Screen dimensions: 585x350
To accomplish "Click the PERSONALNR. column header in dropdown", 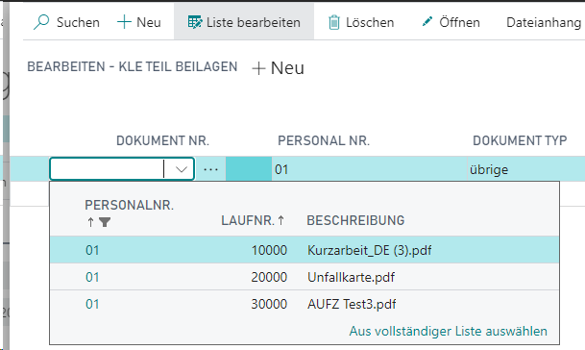I will pyautogui.click(x=129, y=205).
